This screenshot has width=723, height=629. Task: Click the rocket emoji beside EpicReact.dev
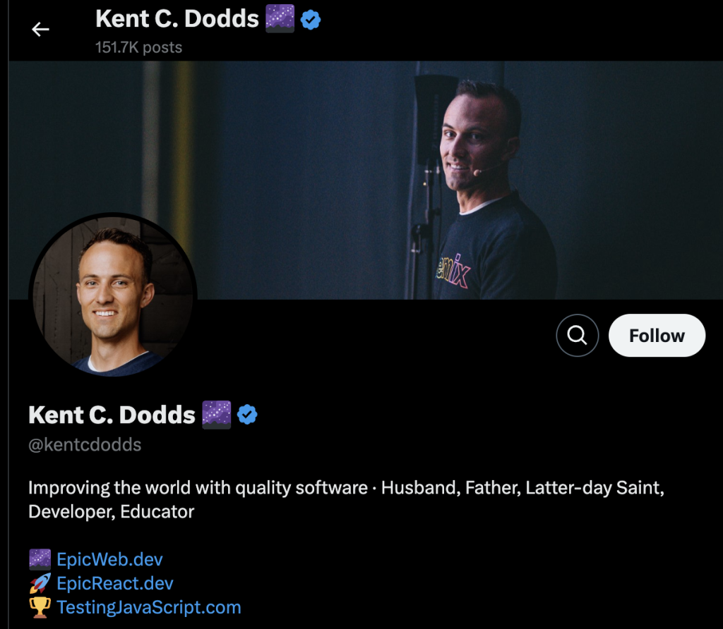(40, 584)
